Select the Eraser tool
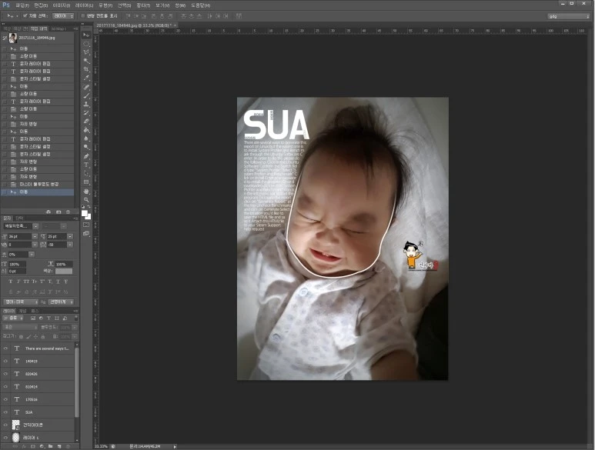This screenshot has height=450, width=595. (x=86, y=122)
